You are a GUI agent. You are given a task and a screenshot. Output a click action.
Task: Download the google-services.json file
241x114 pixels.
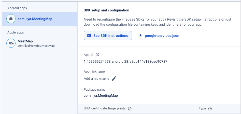(x=159, y=36)
